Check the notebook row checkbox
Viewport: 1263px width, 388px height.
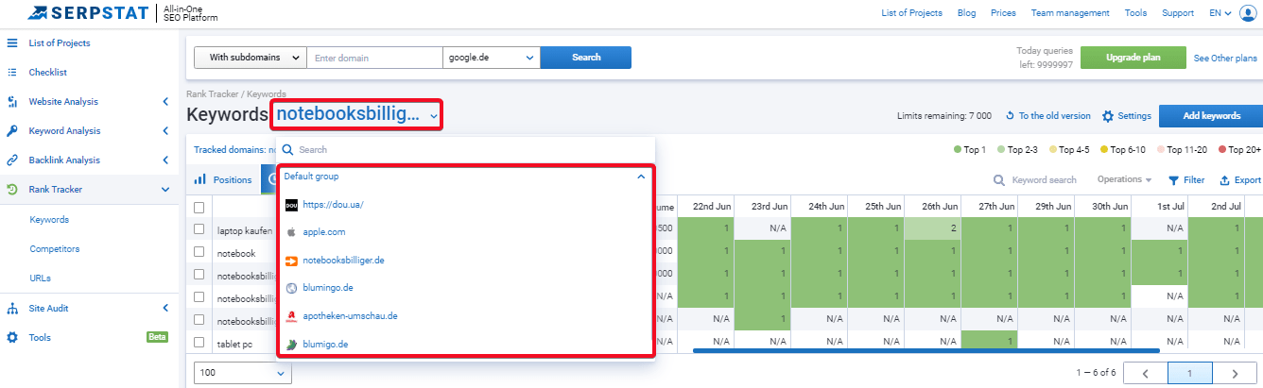click(x=199, y=252)
